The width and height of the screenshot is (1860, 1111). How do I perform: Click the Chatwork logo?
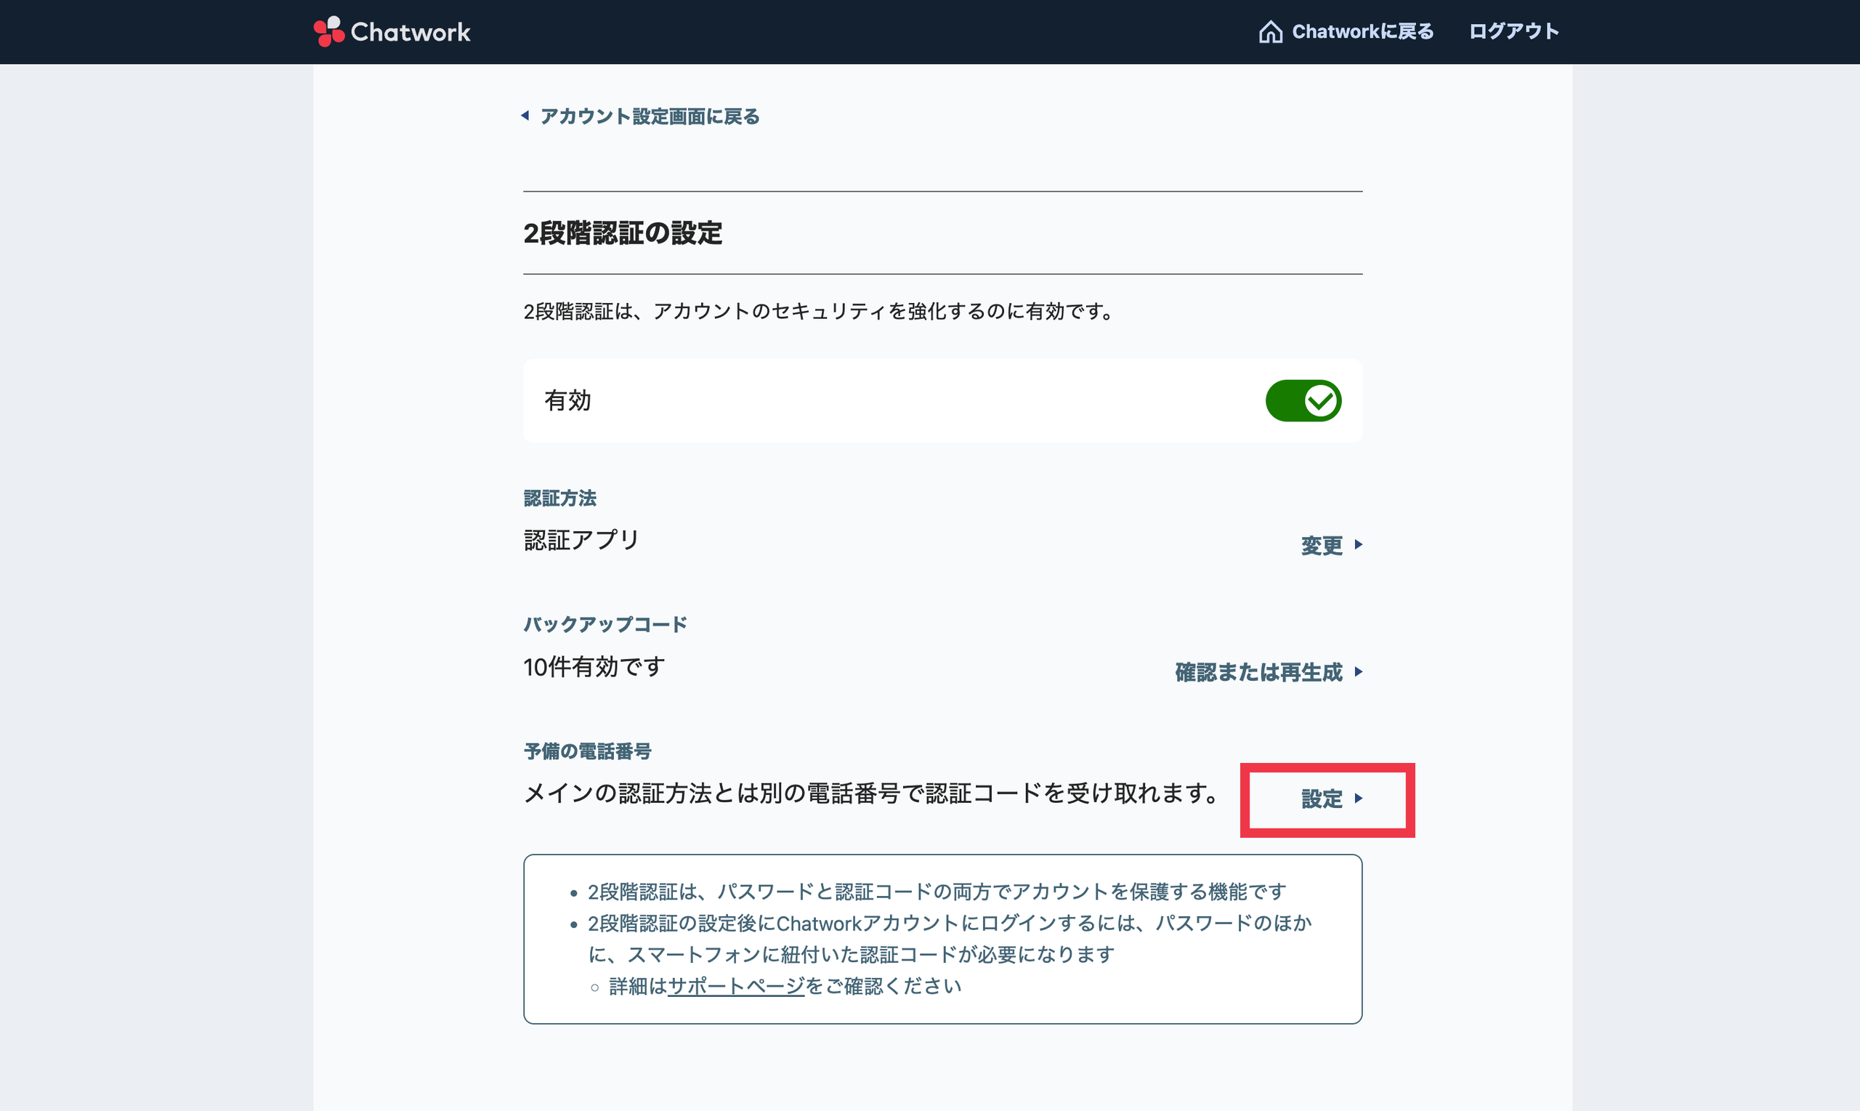click(x=392, y=31)
